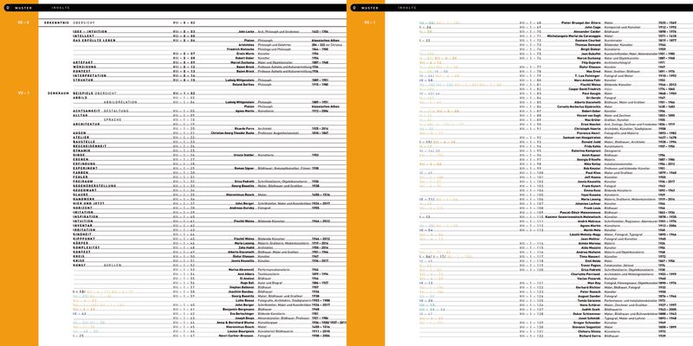Click the name Joseph Beuys
693x346 pixels.
click(246, 318)
